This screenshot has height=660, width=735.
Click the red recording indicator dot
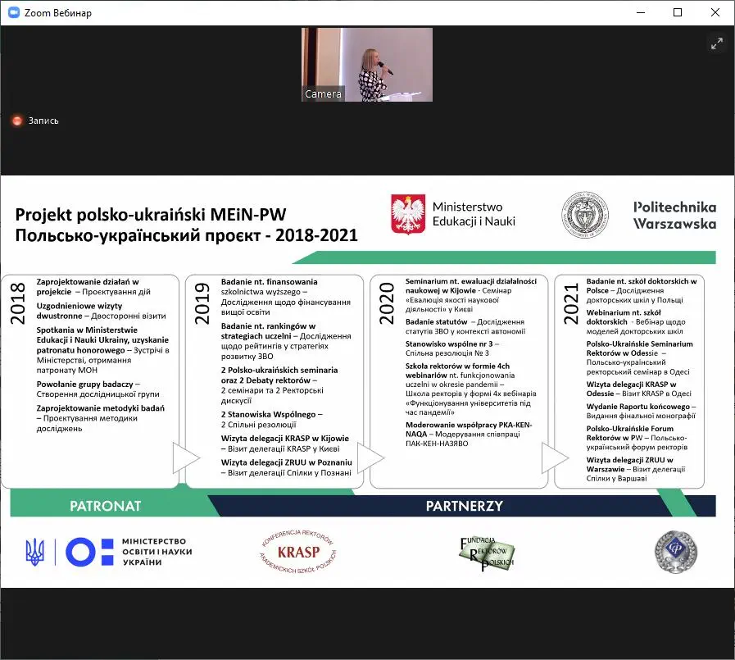[x=17, y=121]
